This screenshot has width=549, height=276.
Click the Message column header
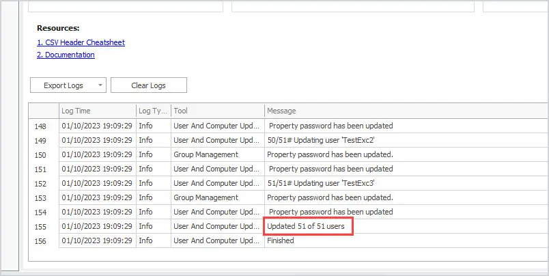tap(406, 111)
